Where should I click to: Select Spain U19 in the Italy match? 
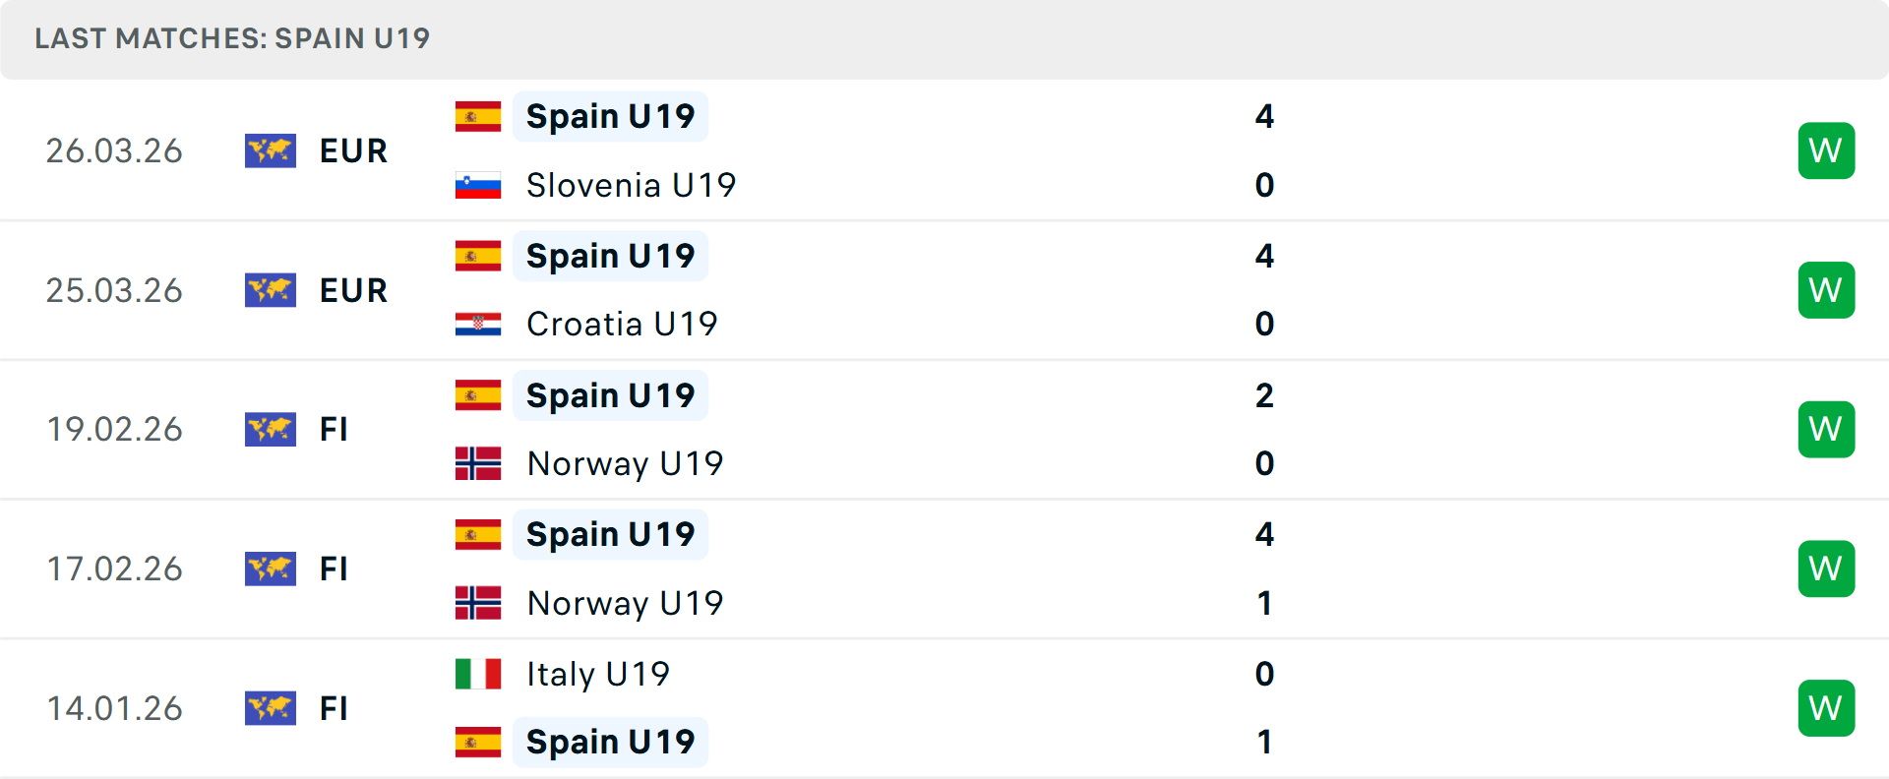pos(610,742)
